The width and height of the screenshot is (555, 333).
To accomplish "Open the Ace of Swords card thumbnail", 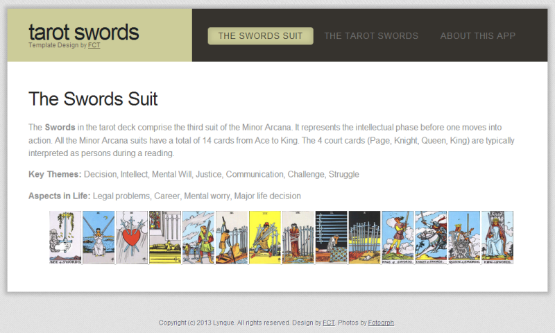I will point(65,237).
